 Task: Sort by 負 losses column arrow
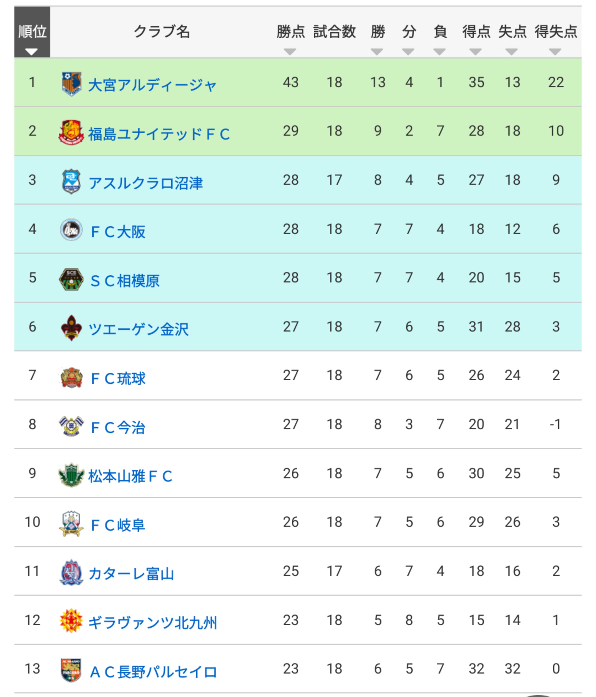(x=440, y=52)
